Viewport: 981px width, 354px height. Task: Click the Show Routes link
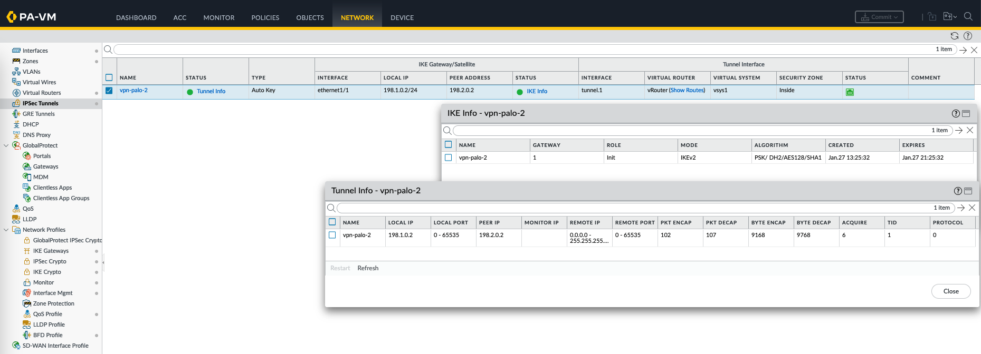[x=687, y=90]
